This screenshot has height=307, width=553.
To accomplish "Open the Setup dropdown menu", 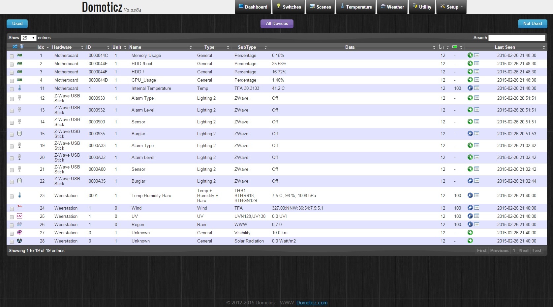I will 451,7.
